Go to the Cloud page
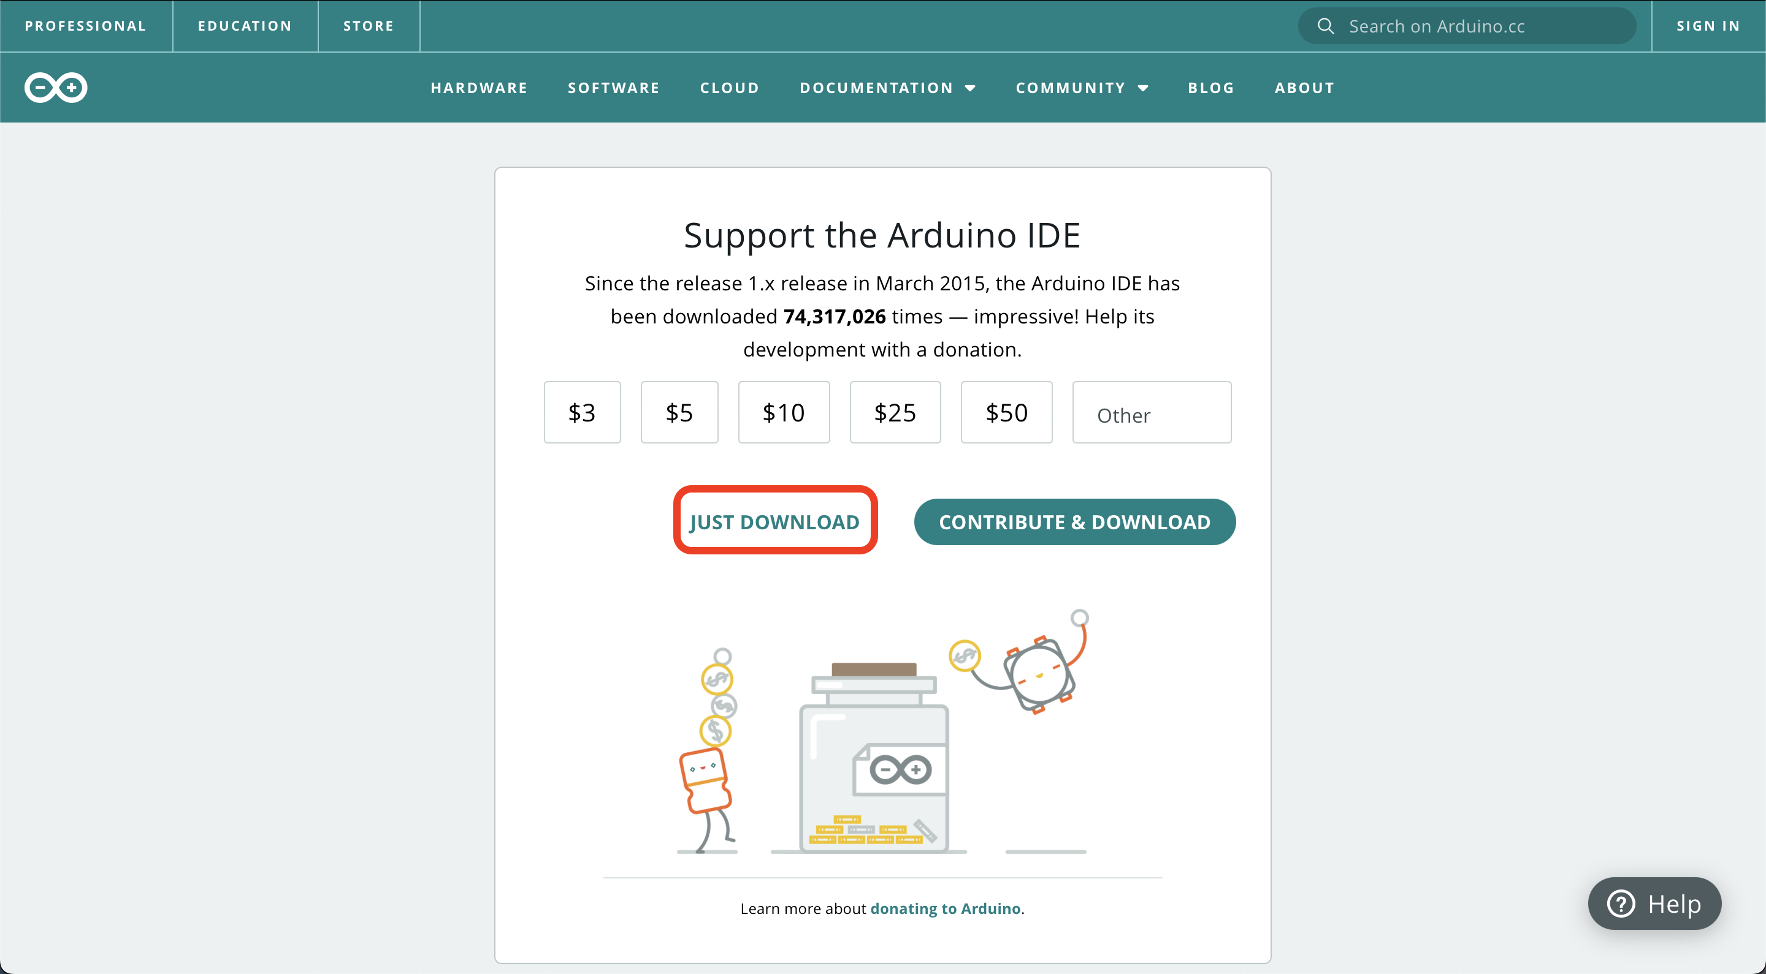This screenshot has height=974, width=1766. [x=730, y=88]
